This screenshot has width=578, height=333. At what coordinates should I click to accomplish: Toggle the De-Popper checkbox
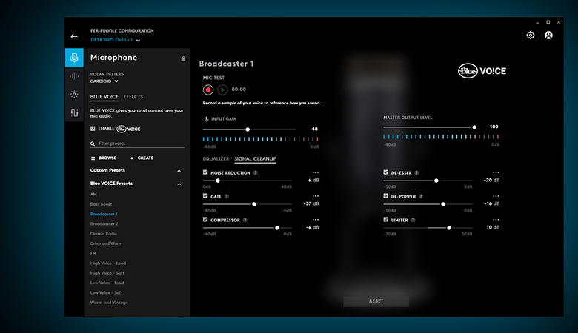click(385, 196)
